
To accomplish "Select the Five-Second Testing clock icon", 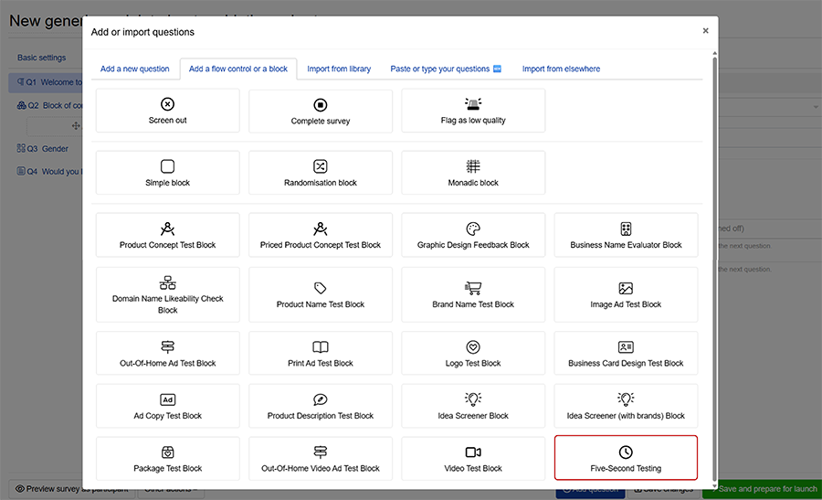I will point(626,452).
